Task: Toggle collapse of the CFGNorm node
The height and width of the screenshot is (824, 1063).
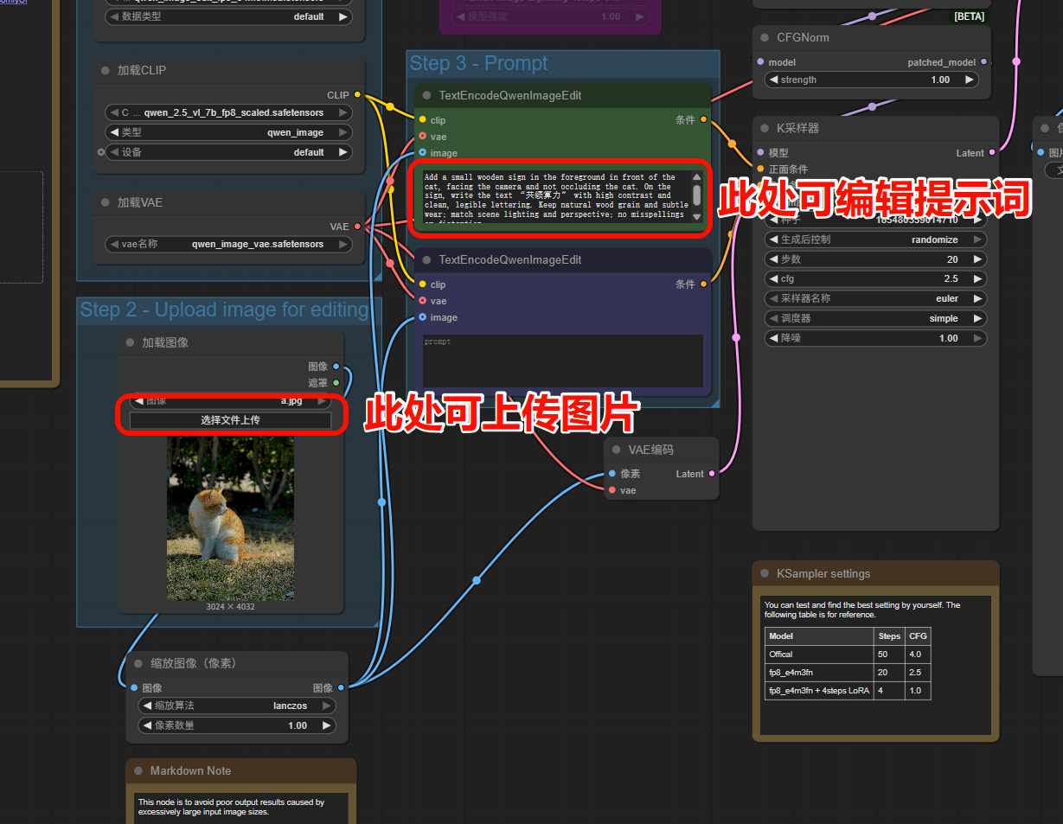Action: coord(765,38)
